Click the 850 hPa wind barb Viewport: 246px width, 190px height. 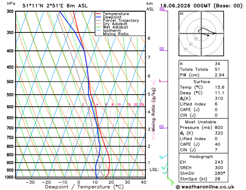pyautogui.click(x=163, y=156)
